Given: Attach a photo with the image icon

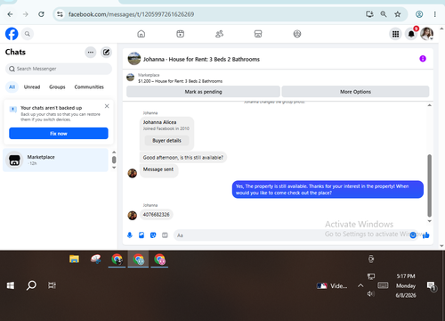Looking at the screenshot, I should (142, 235).
